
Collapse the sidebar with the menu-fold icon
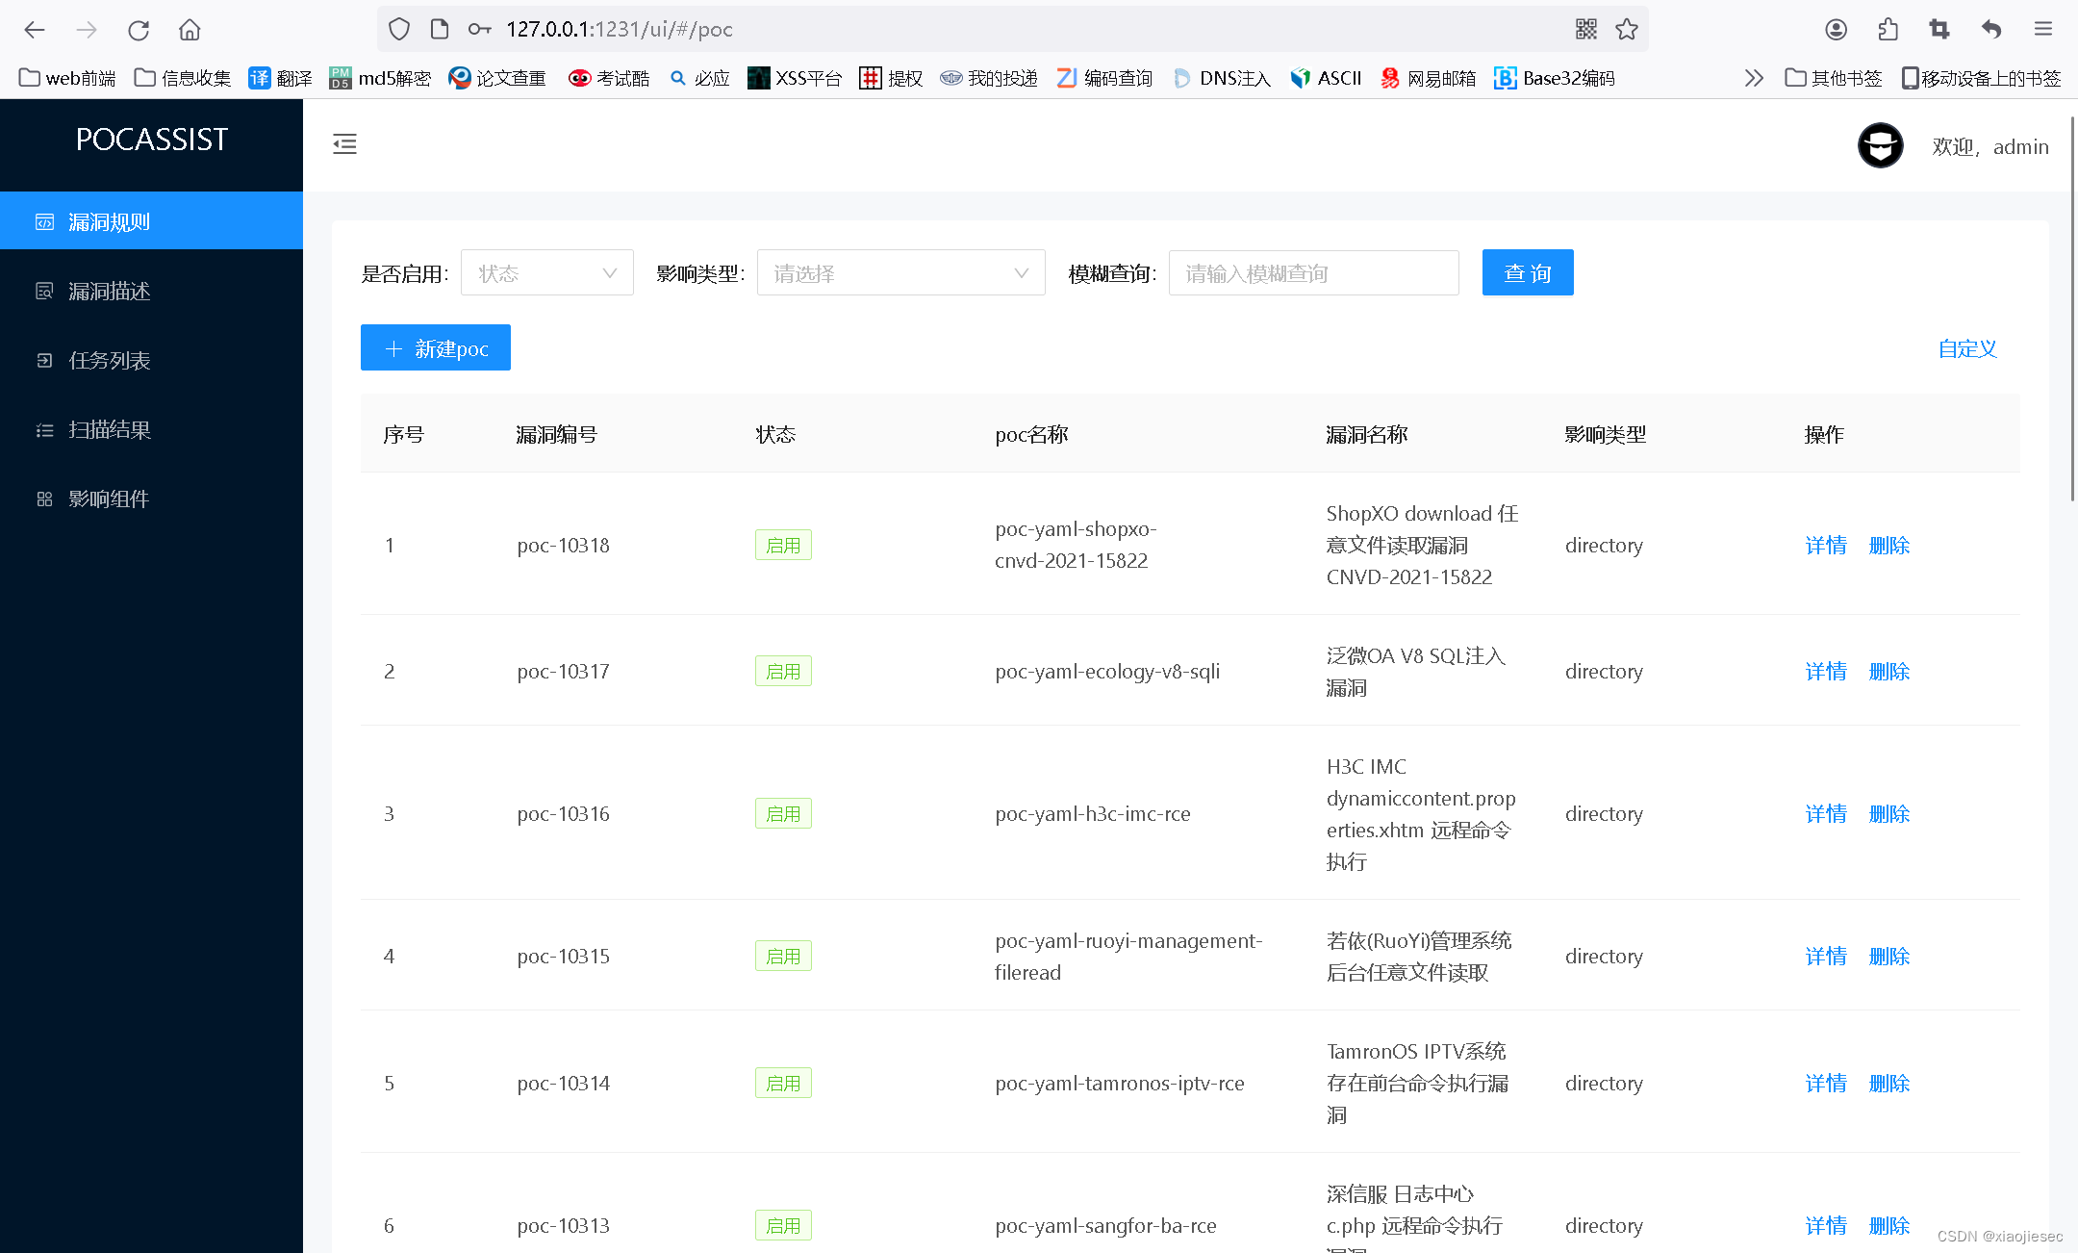344,144
